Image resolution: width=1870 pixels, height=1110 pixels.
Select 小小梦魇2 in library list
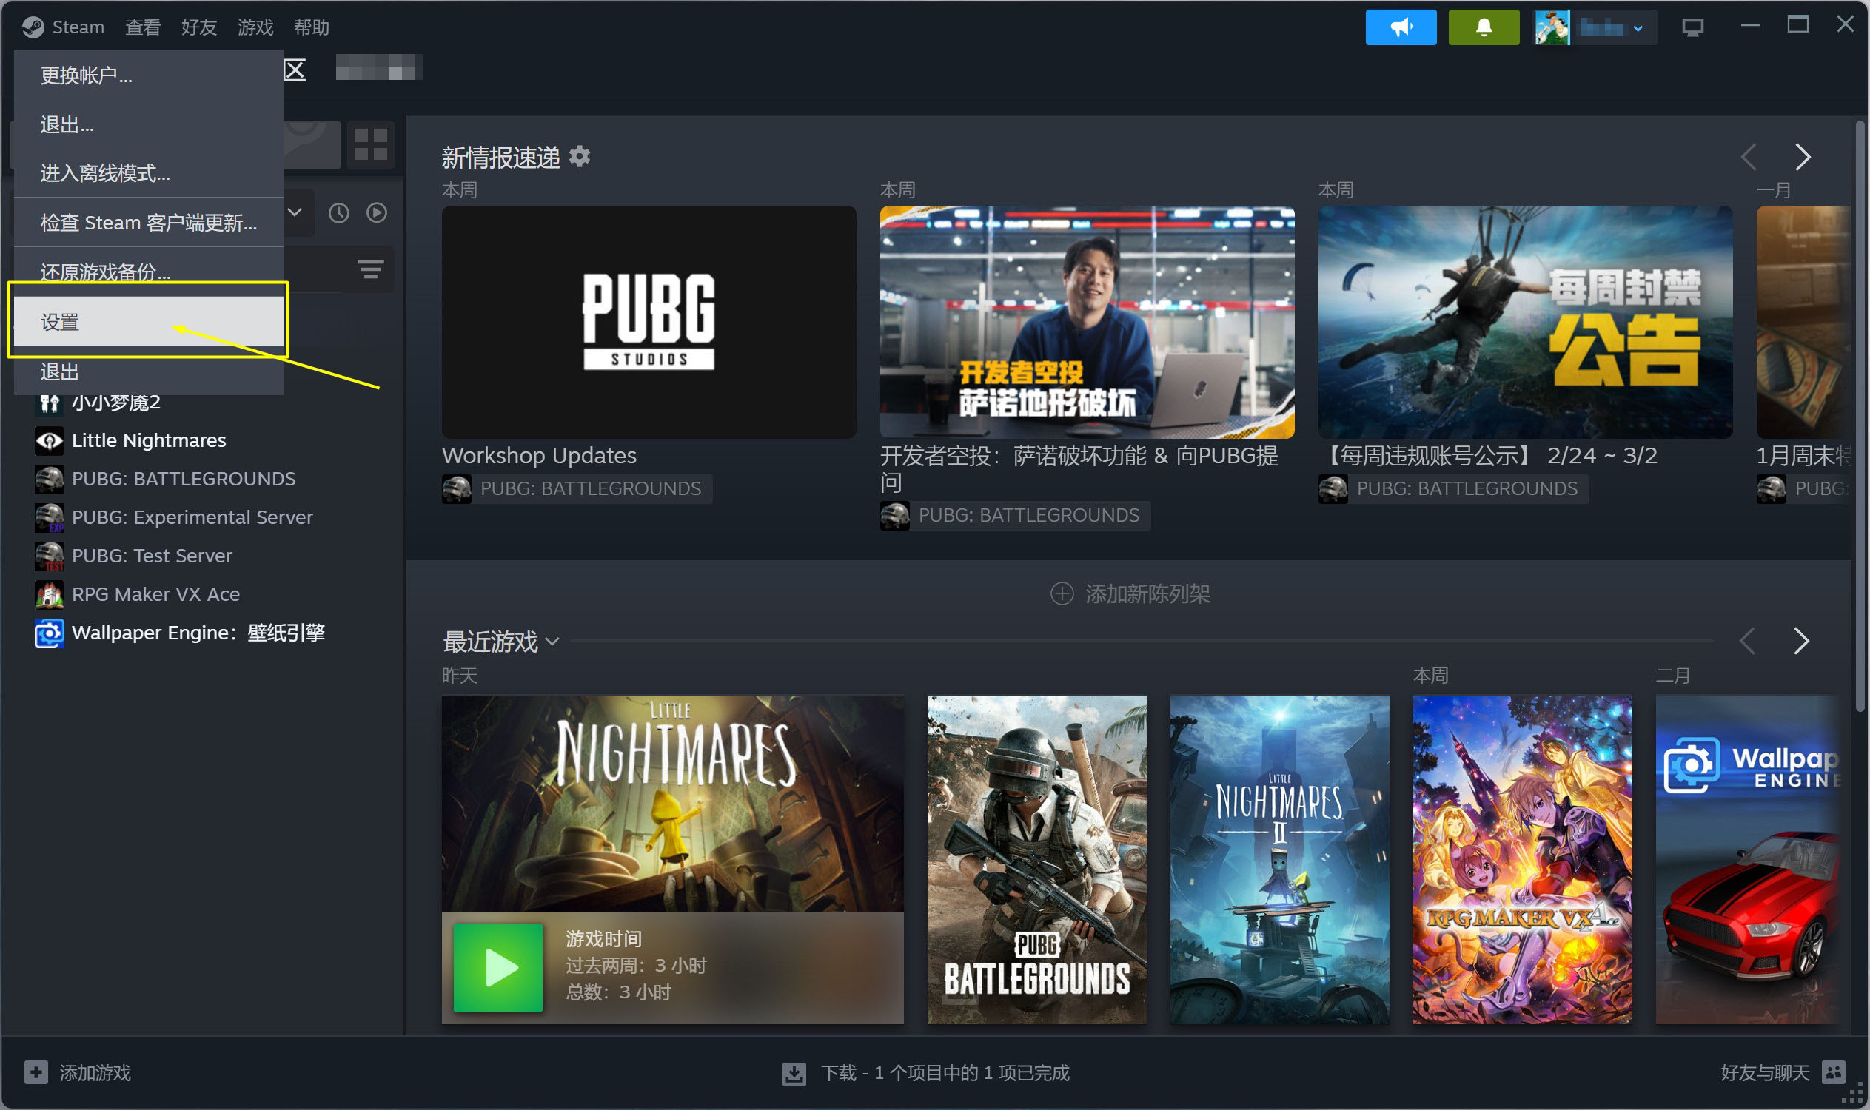(116, 403)
